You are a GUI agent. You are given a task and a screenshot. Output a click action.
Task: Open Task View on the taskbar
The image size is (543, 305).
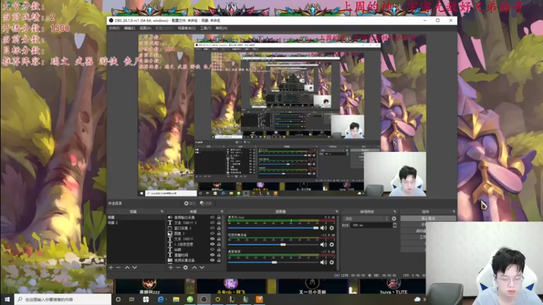(132, 300)
